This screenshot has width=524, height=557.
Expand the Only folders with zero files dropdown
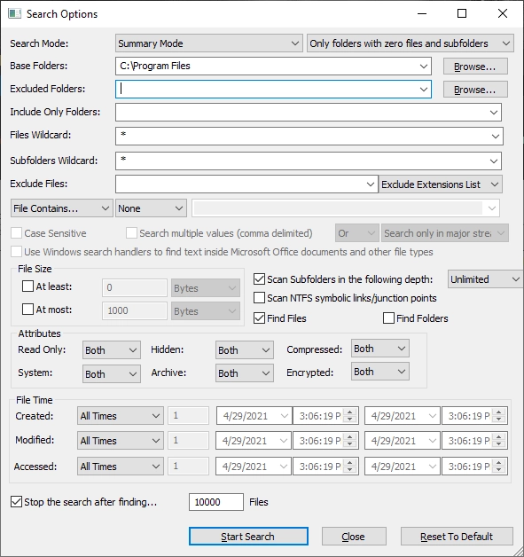pyautogui.click(x=410, y=43)
